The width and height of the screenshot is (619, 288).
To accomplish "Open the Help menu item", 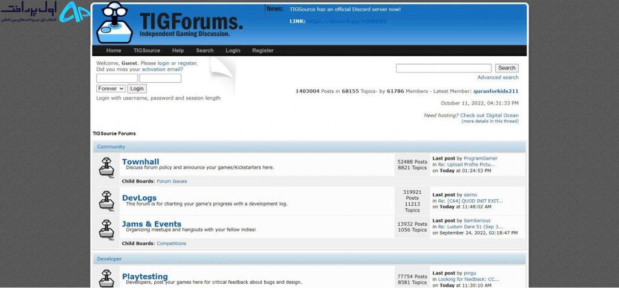I will pos(178,51).
